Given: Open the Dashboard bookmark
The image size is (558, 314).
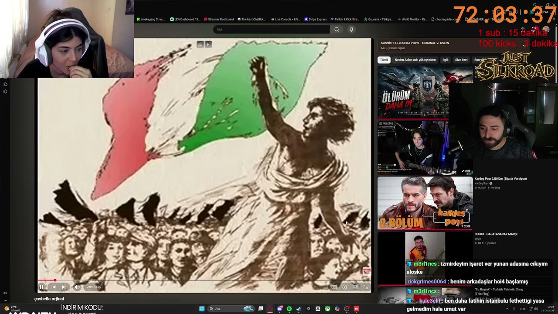Looking at the screenshot, I should click(185, 19).
